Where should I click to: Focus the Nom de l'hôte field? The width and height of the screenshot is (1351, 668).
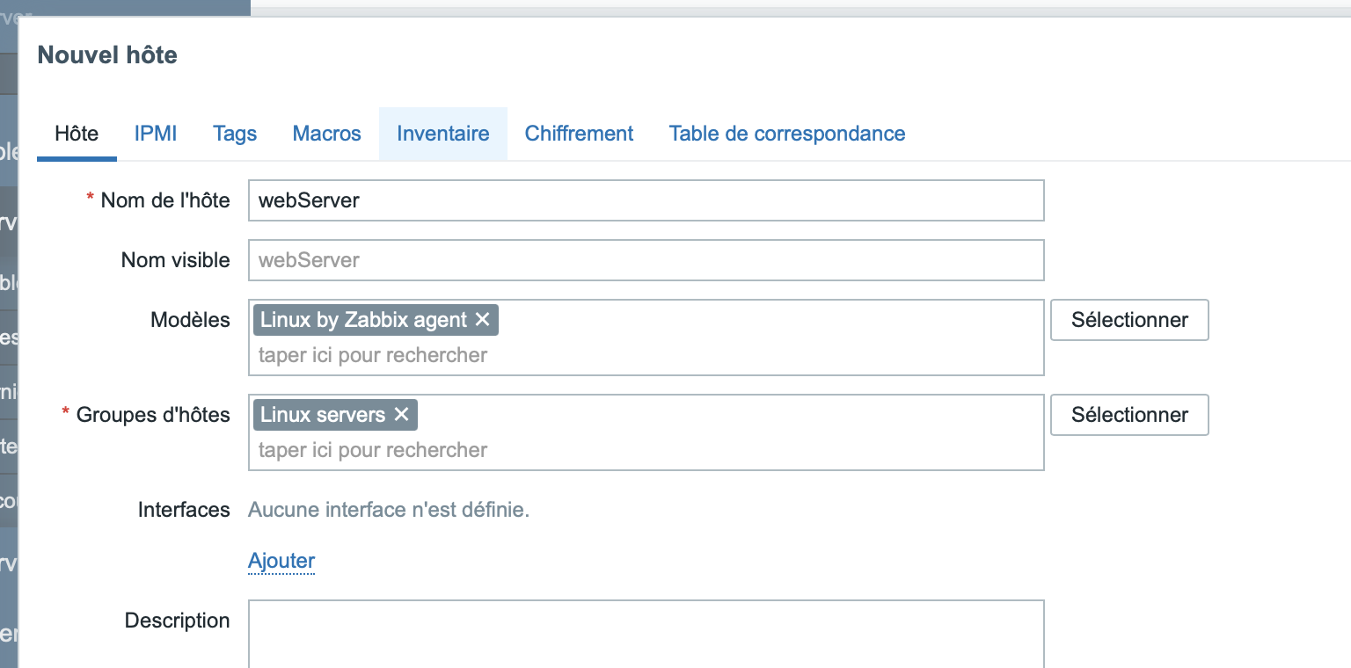tap(646, 200)
